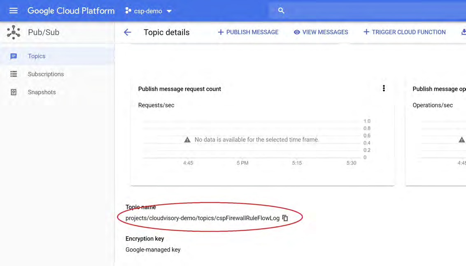Copy the topic name with the copy icon
This screenshot has height=266, width=466.
pyautogui.click(x=285, y=218)
